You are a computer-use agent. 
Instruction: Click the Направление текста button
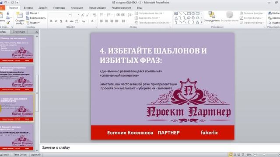tap(149, 13)
